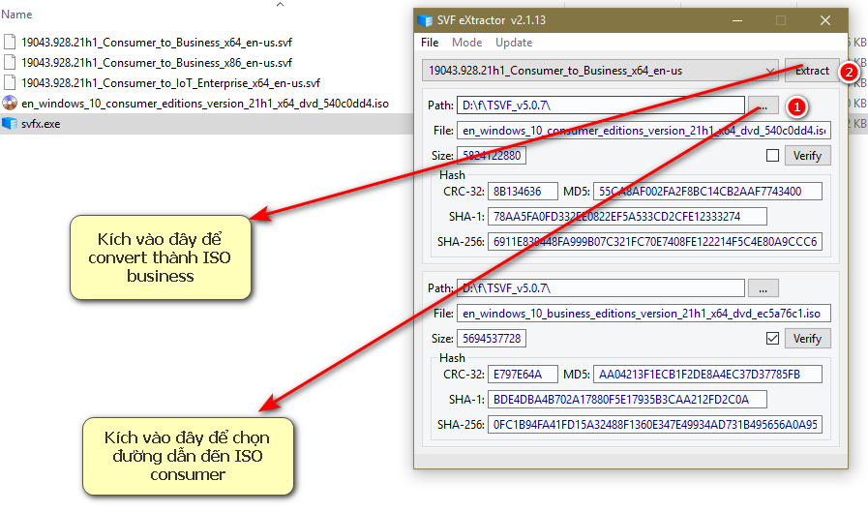Click the source Path input field
The height and width of the screenshot is (512, 868).
[601, 105]
